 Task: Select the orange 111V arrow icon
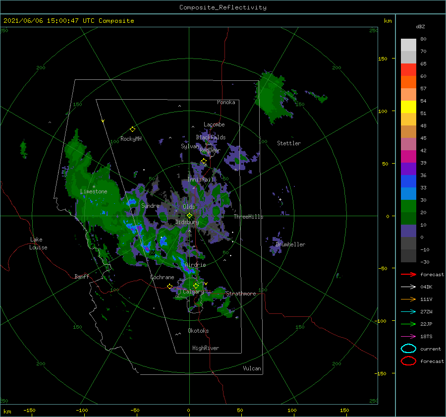tap(408, 299)
